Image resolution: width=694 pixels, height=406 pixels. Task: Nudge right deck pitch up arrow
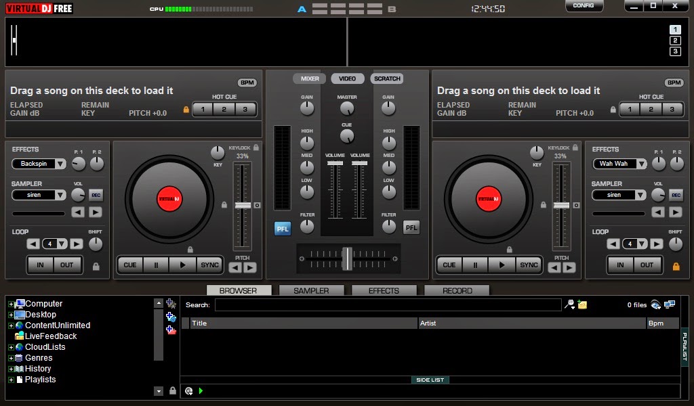click(x=569, y=268)
